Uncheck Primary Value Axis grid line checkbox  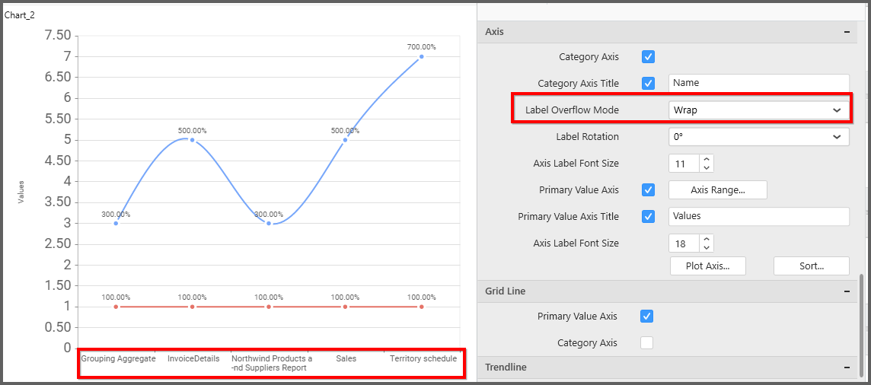tap(646, 317)
